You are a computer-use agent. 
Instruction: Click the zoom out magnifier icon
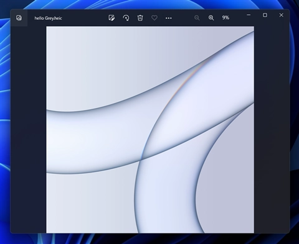click(197, 18)
